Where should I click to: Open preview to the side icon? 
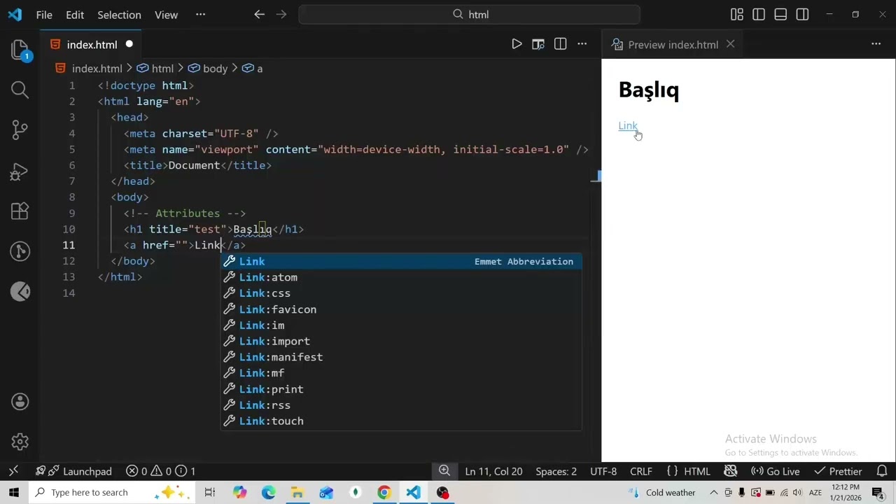(x=538, y=44)
